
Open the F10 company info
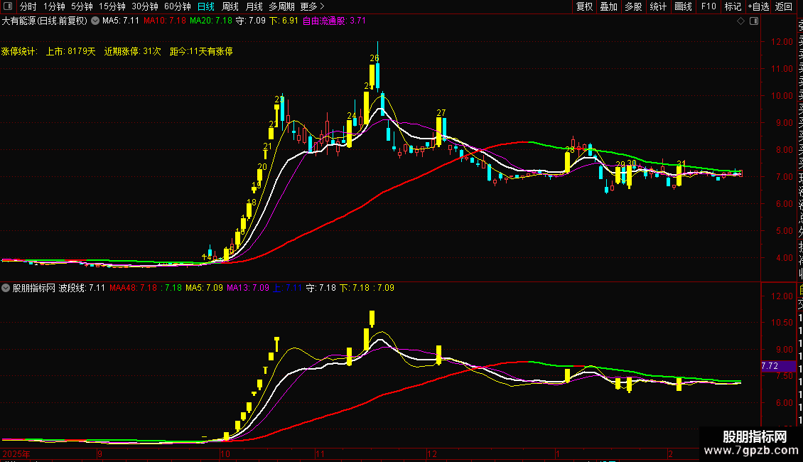coord(708,6)
